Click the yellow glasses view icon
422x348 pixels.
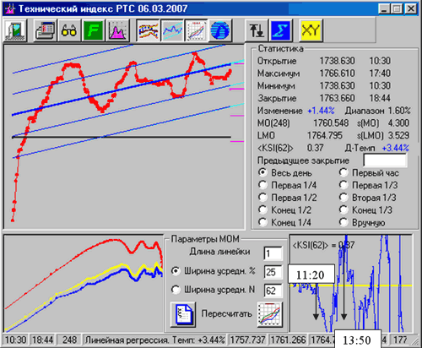pyautogui.click(x=69, y=30)
